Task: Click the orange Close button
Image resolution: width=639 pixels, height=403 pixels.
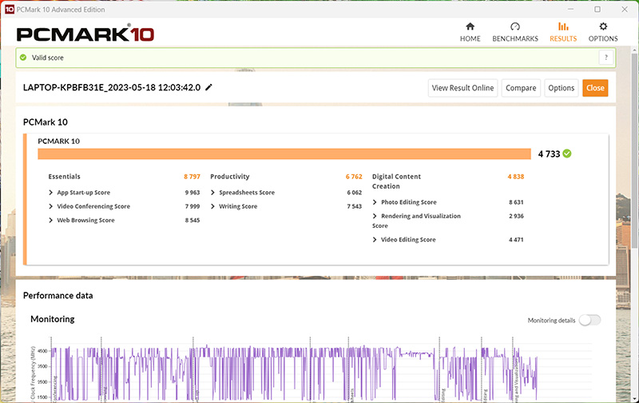Action: [594, 88]
